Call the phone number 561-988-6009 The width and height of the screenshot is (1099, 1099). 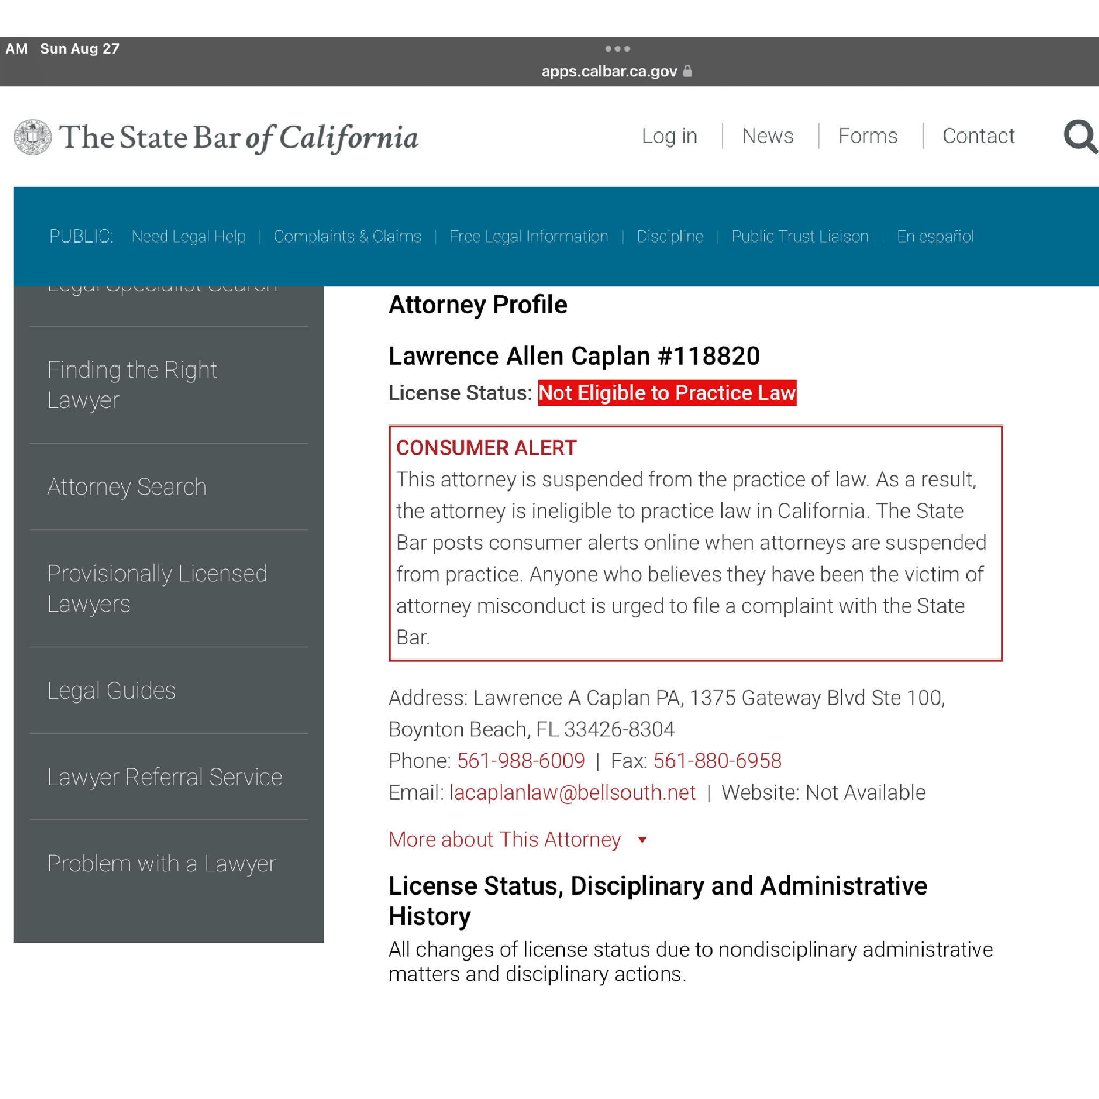521,760
